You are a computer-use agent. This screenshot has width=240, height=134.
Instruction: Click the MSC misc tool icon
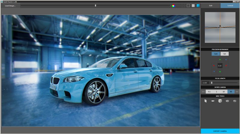point(227,101)
